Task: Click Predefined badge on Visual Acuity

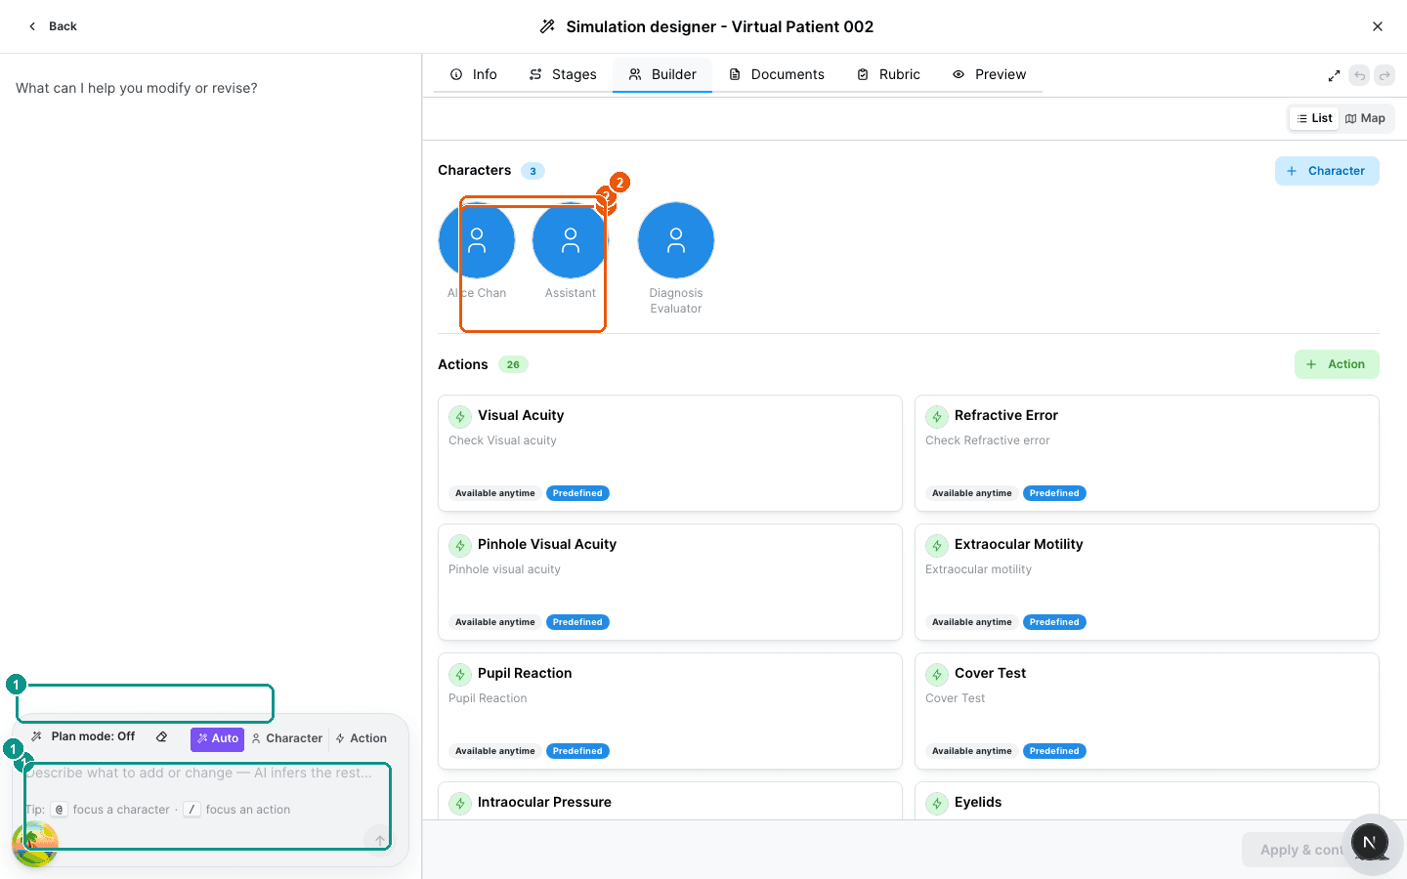Action: (x=577, y=493)
